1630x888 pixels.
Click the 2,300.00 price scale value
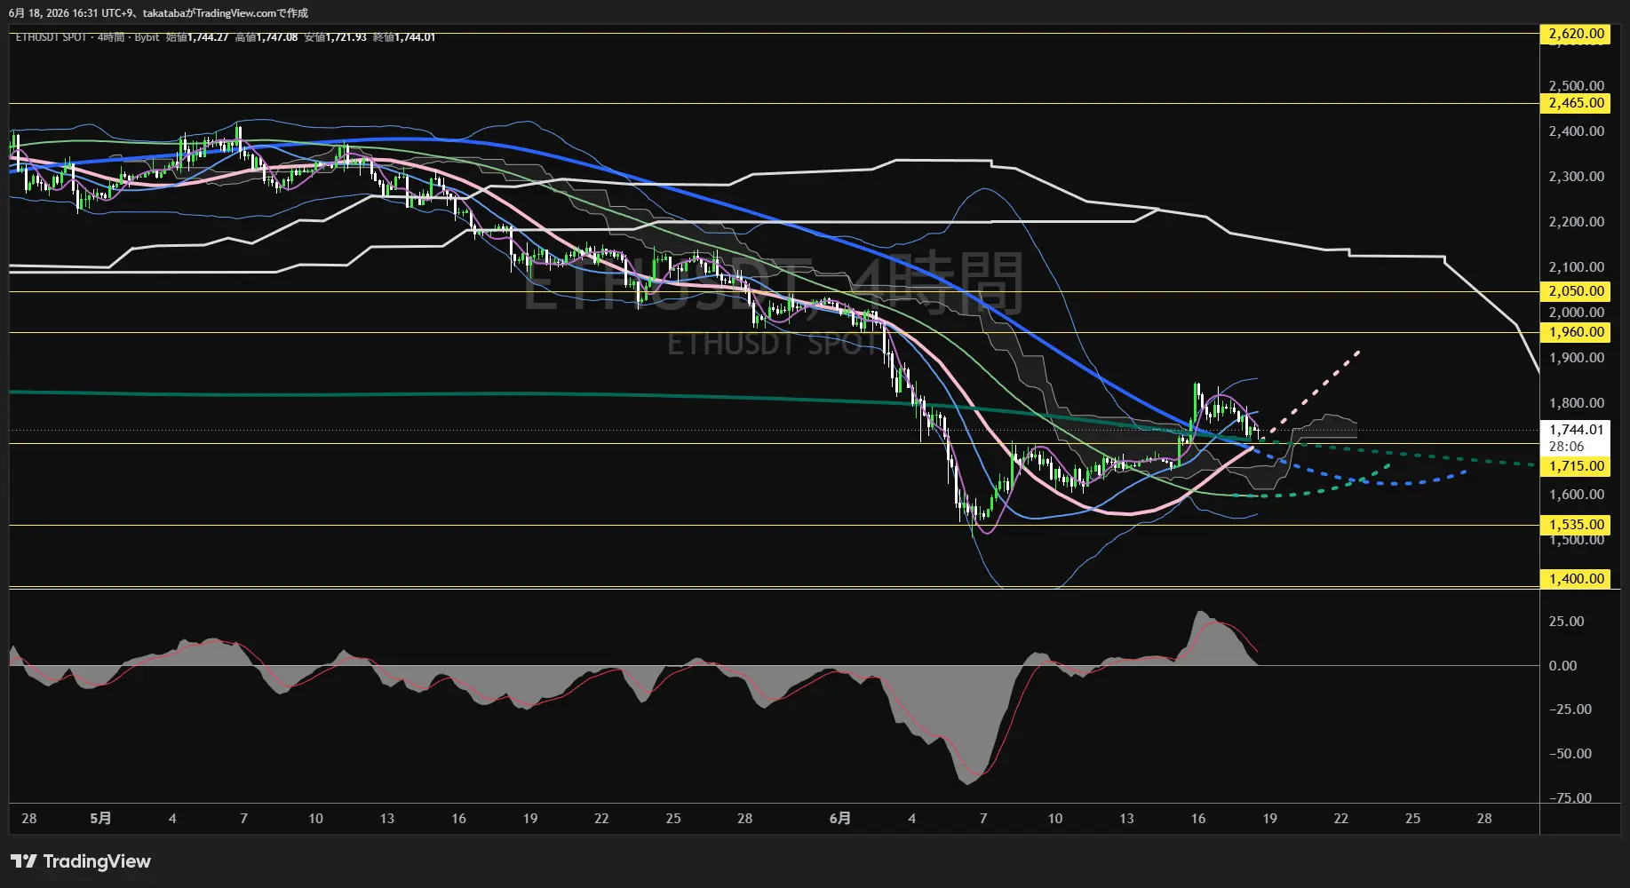coord(1577,177)
